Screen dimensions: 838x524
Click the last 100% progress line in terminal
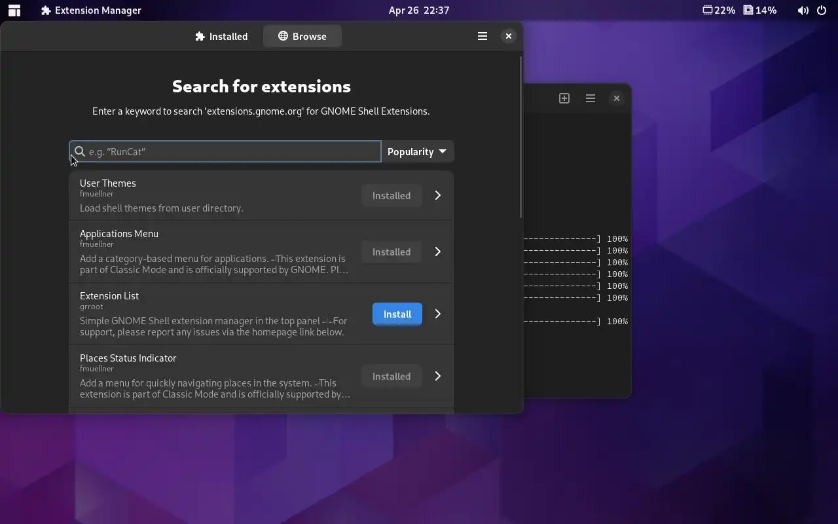click(x=576, y=321)
